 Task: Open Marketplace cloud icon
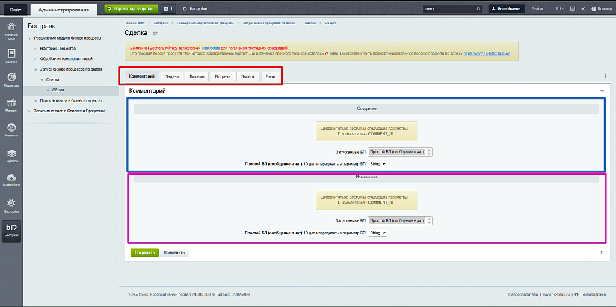click(x=11, y=179)
